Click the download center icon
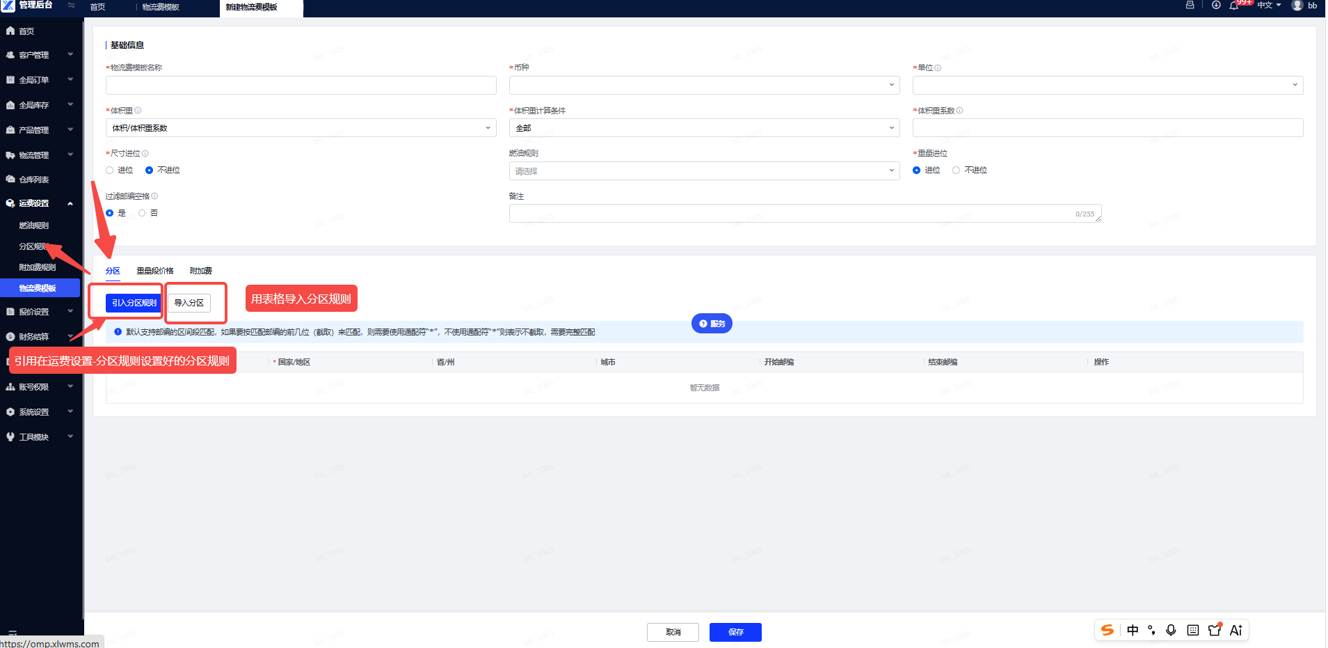The width and height of the screenshot is (1328, 648). pyautogui.click(x=1216, y=5)
